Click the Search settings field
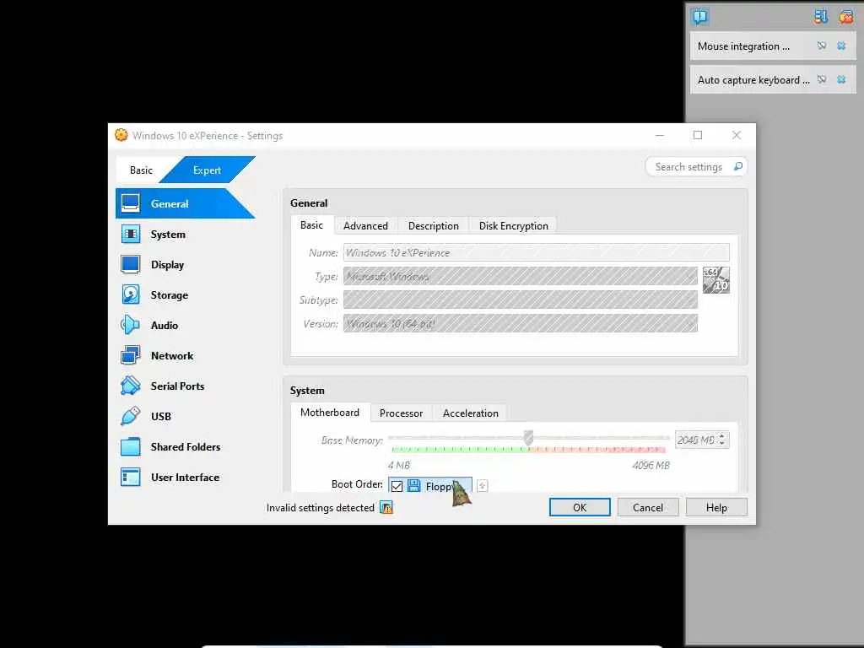Viewport: 864px width, 648px height. (696, 166)
